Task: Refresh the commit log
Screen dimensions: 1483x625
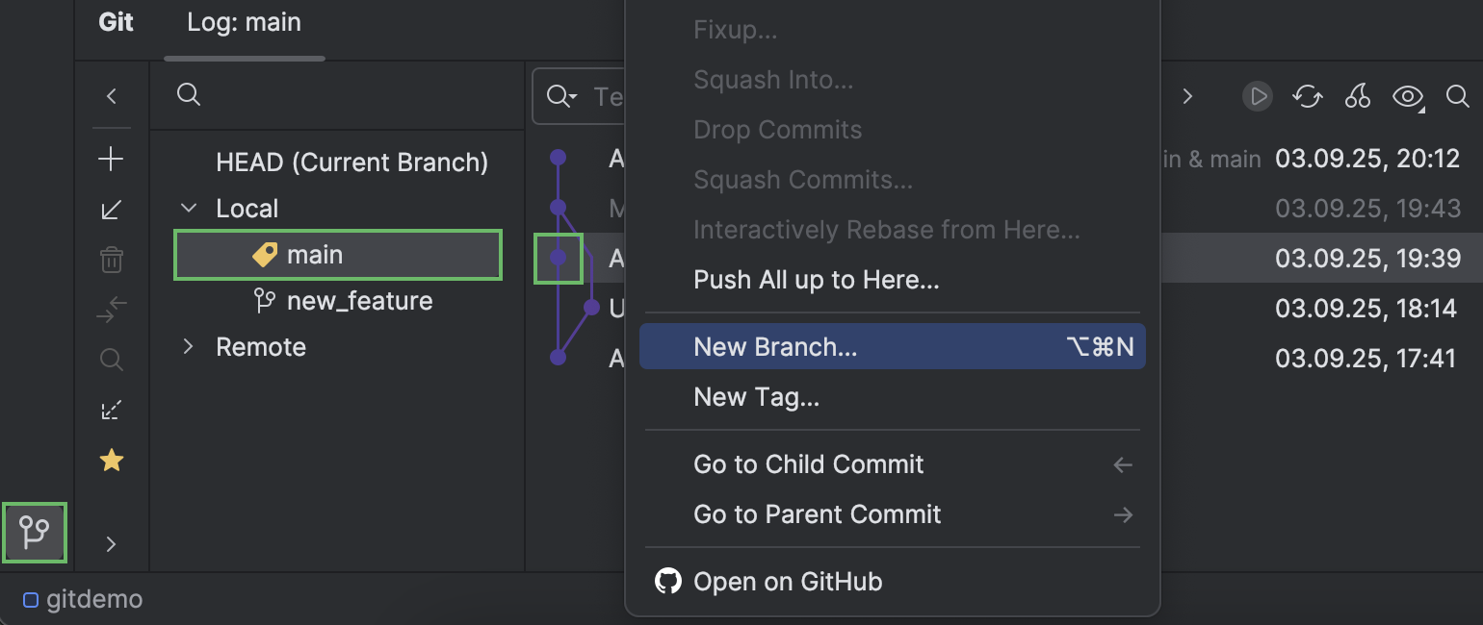Action: click(1307, 96)
